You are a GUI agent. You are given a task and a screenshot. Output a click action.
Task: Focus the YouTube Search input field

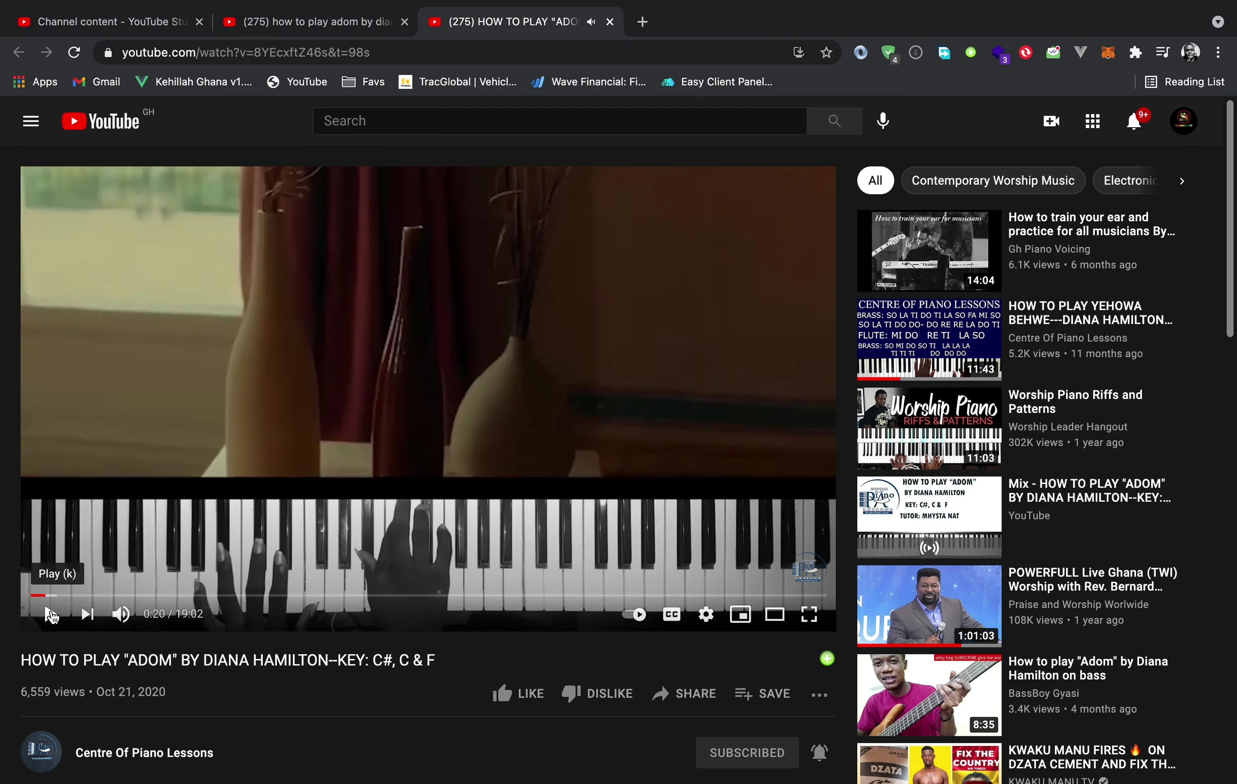pyautogui.click(x=559, y=121)
